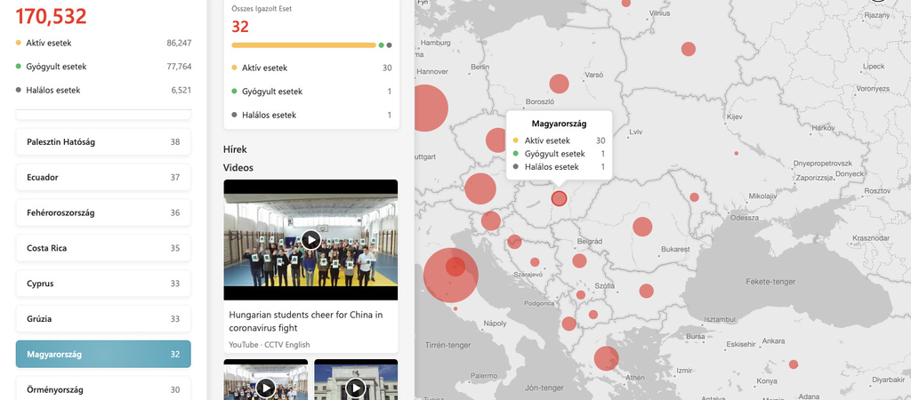911x400 pixels.
Task: Click the Serbia bubble below Belgrád
Action: pyautogui.click(x=579, y=260)
